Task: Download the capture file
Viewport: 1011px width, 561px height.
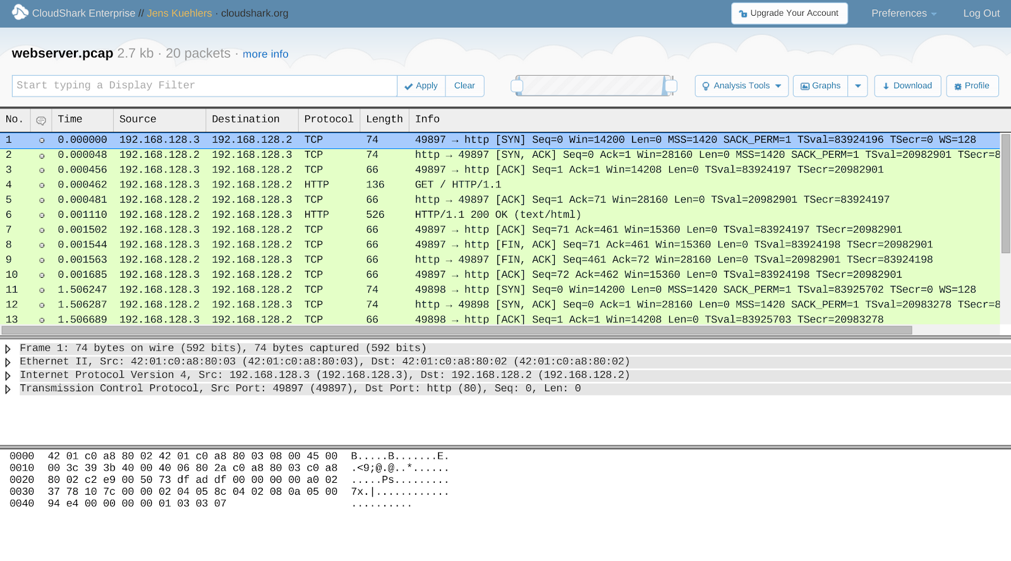Action: click(x=907, y=86)
